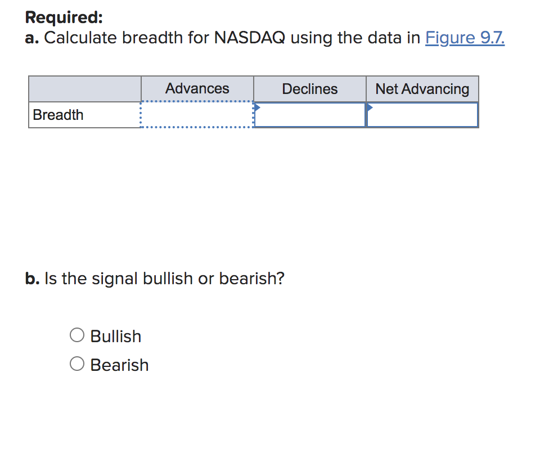This screenshot has height=475, width=558.
Task: Click the question text asking bullish or bearish
Action: [x=155, y=278]
